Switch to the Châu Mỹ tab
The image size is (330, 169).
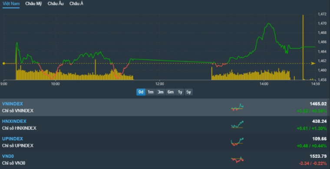(33, 3)
